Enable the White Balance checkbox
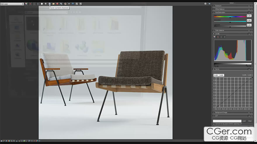This screenshot has height=144, width=257. [213, 9]
